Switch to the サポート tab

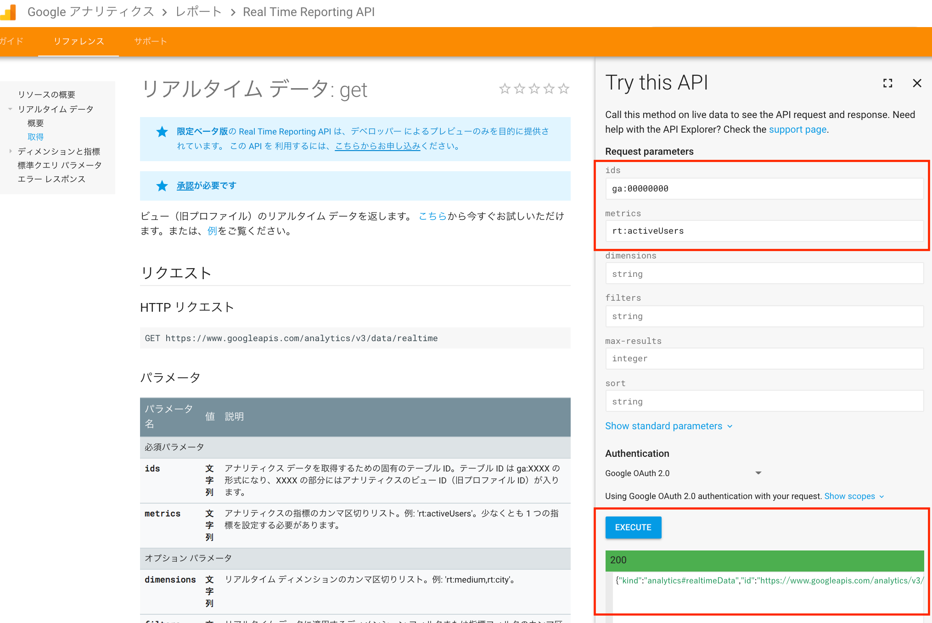[x=150, y=41]
